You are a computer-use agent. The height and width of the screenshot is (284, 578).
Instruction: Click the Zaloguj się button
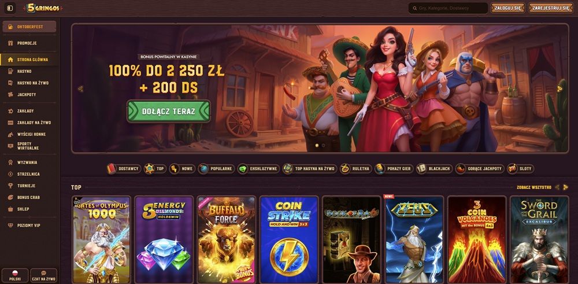(507, 8)
